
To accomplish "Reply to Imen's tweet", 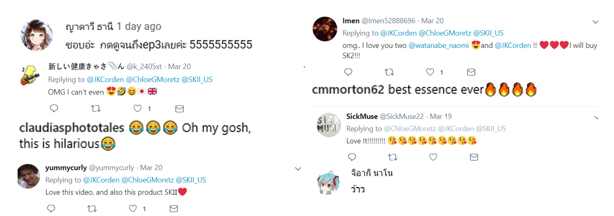I will [x=348, y=72].
